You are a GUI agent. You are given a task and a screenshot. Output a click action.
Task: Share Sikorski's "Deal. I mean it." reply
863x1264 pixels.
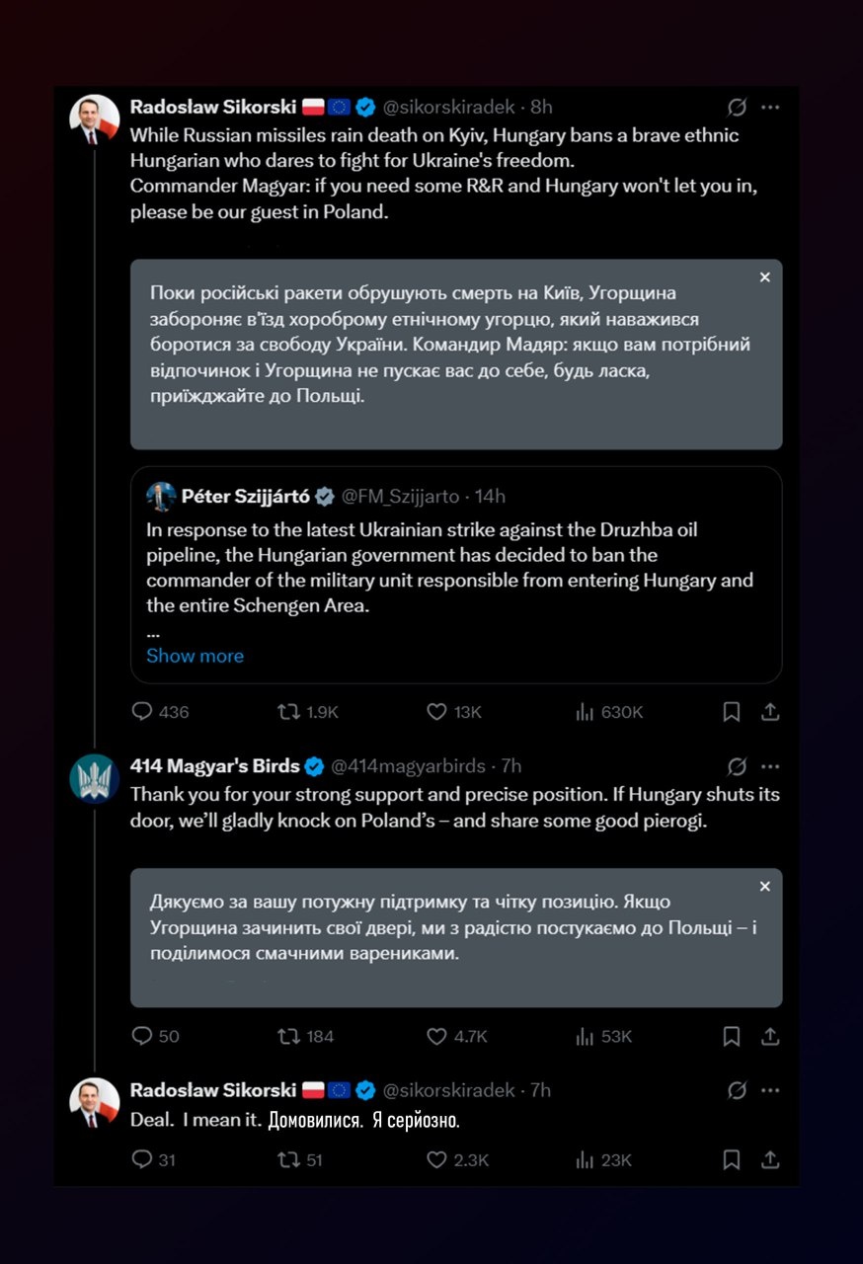point(771,1160)
